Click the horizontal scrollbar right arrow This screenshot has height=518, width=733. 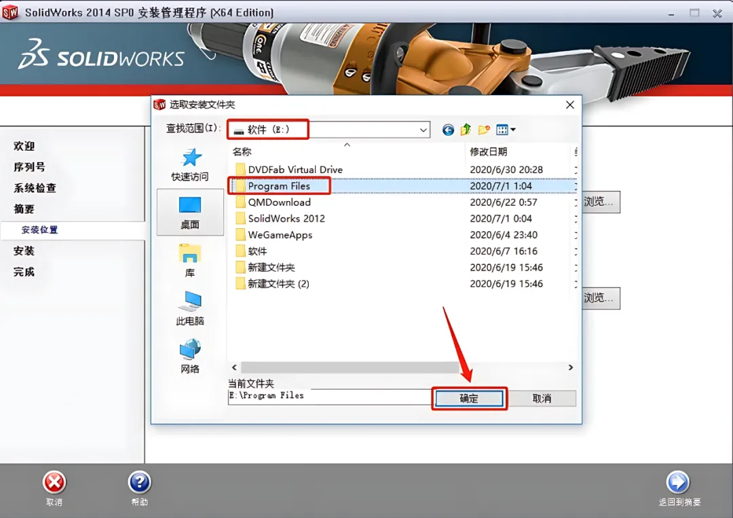(570, 367)
